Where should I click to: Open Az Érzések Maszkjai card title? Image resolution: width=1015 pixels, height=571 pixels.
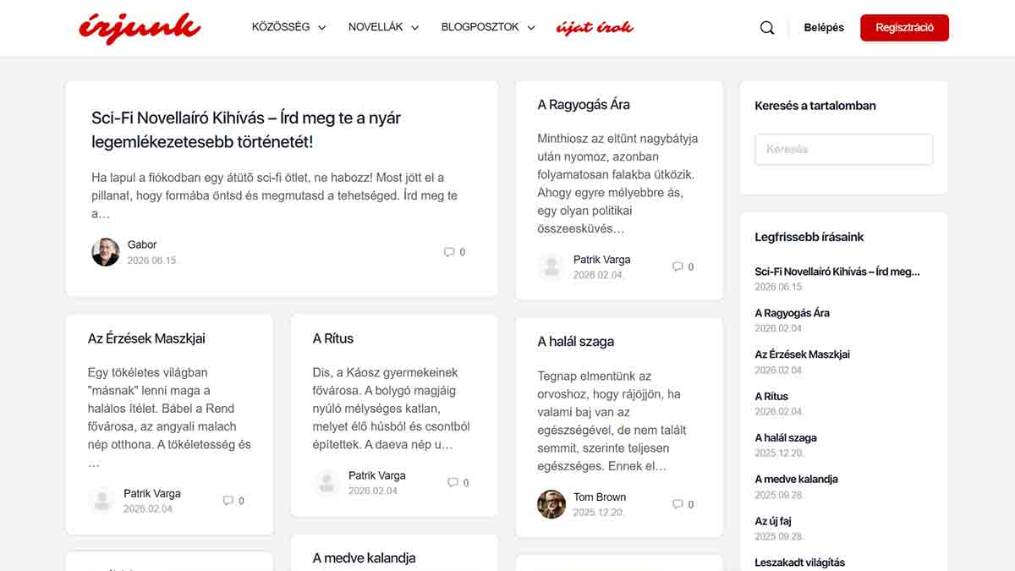(146, 338)
